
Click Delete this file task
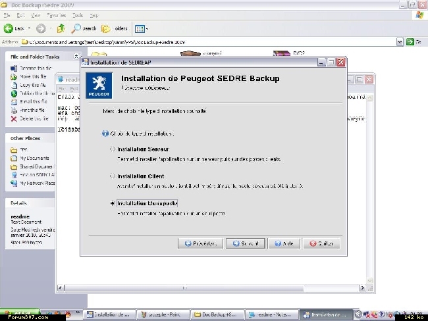(34, 118)
